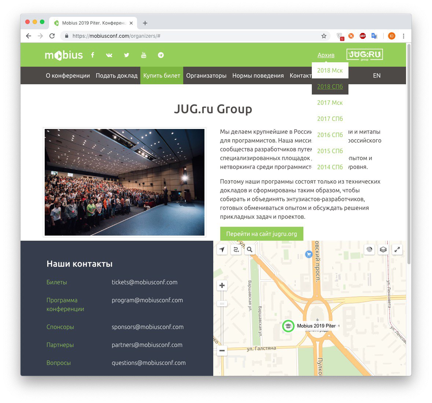The height and width of the screenshot is (403, 432).
Task: Open the shield extension with red badge
Action: tap(340, 36)
